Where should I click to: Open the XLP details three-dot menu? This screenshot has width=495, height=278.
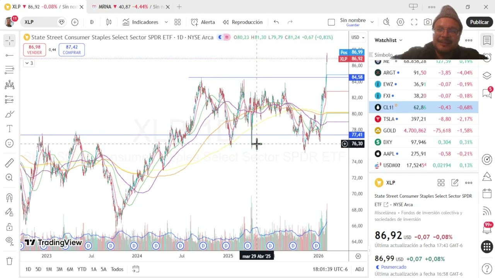click(469, 183)
